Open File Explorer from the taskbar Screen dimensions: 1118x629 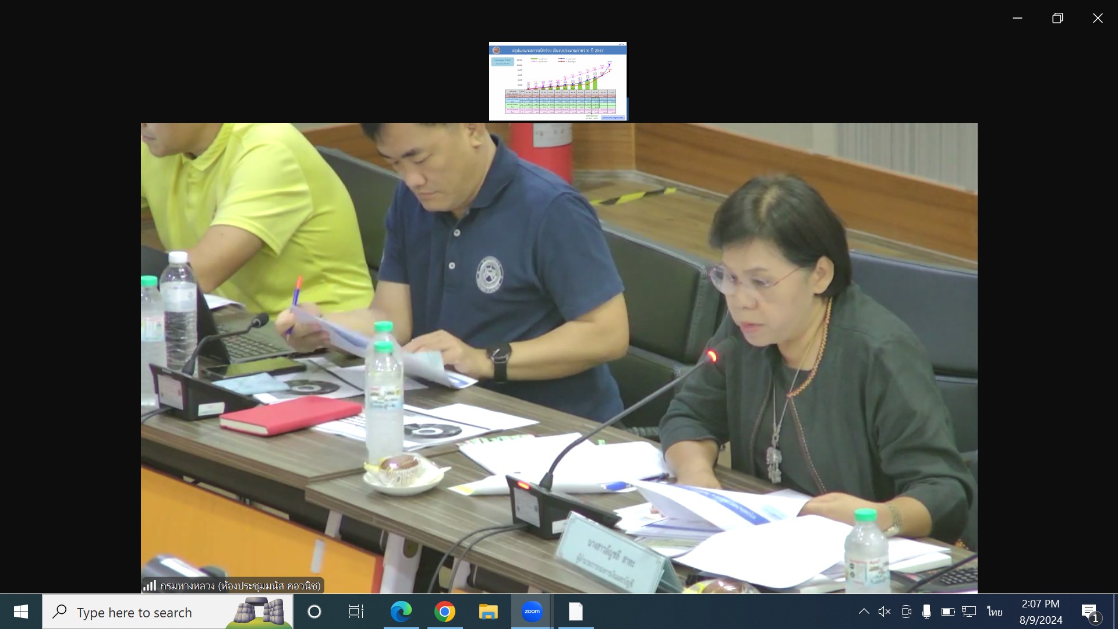pos(488,612)
